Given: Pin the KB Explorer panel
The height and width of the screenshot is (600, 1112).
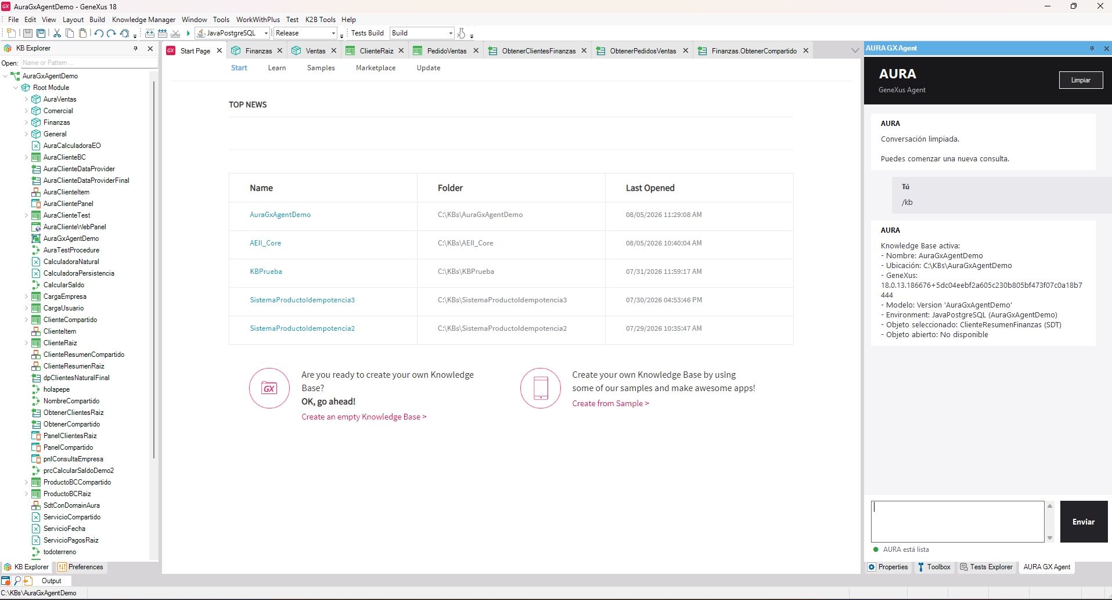Looking at the screenshot, I should [x=136, y=48].
